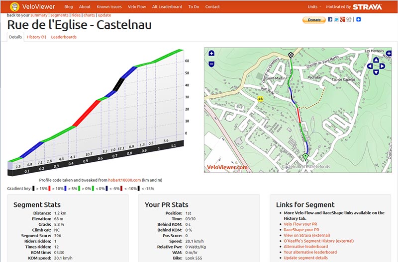Open the Alternative leaderboard link
The width and height of the screenshot is (398, 262).
pyautogui.click(x=305, y=246)
